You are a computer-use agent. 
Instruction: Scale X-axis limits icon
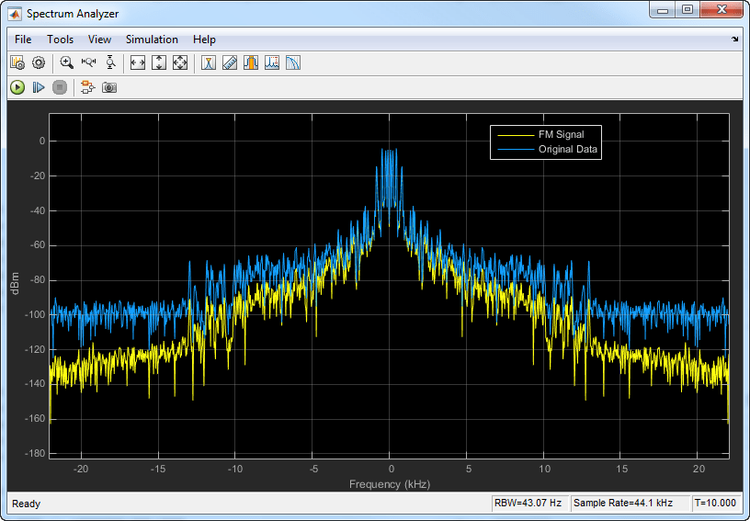click(x=138, y=63)
